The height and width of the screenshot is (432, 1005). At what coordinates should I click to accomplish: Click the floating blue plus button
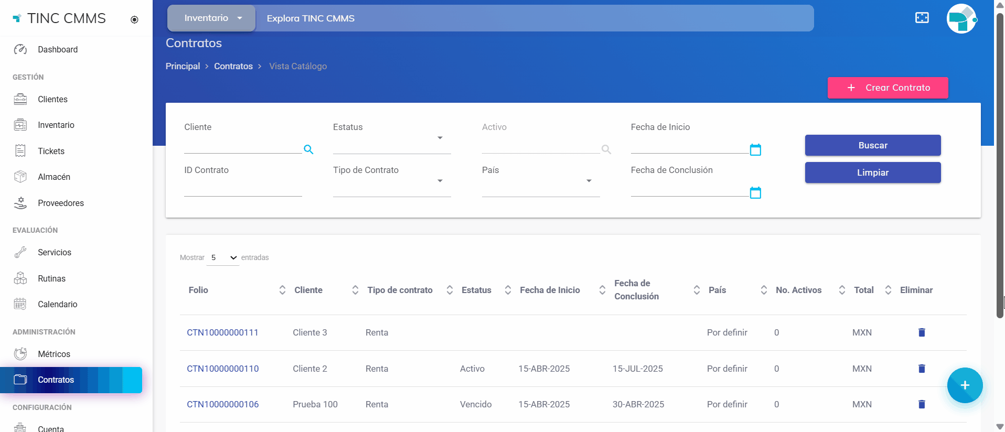pos(965,385)
